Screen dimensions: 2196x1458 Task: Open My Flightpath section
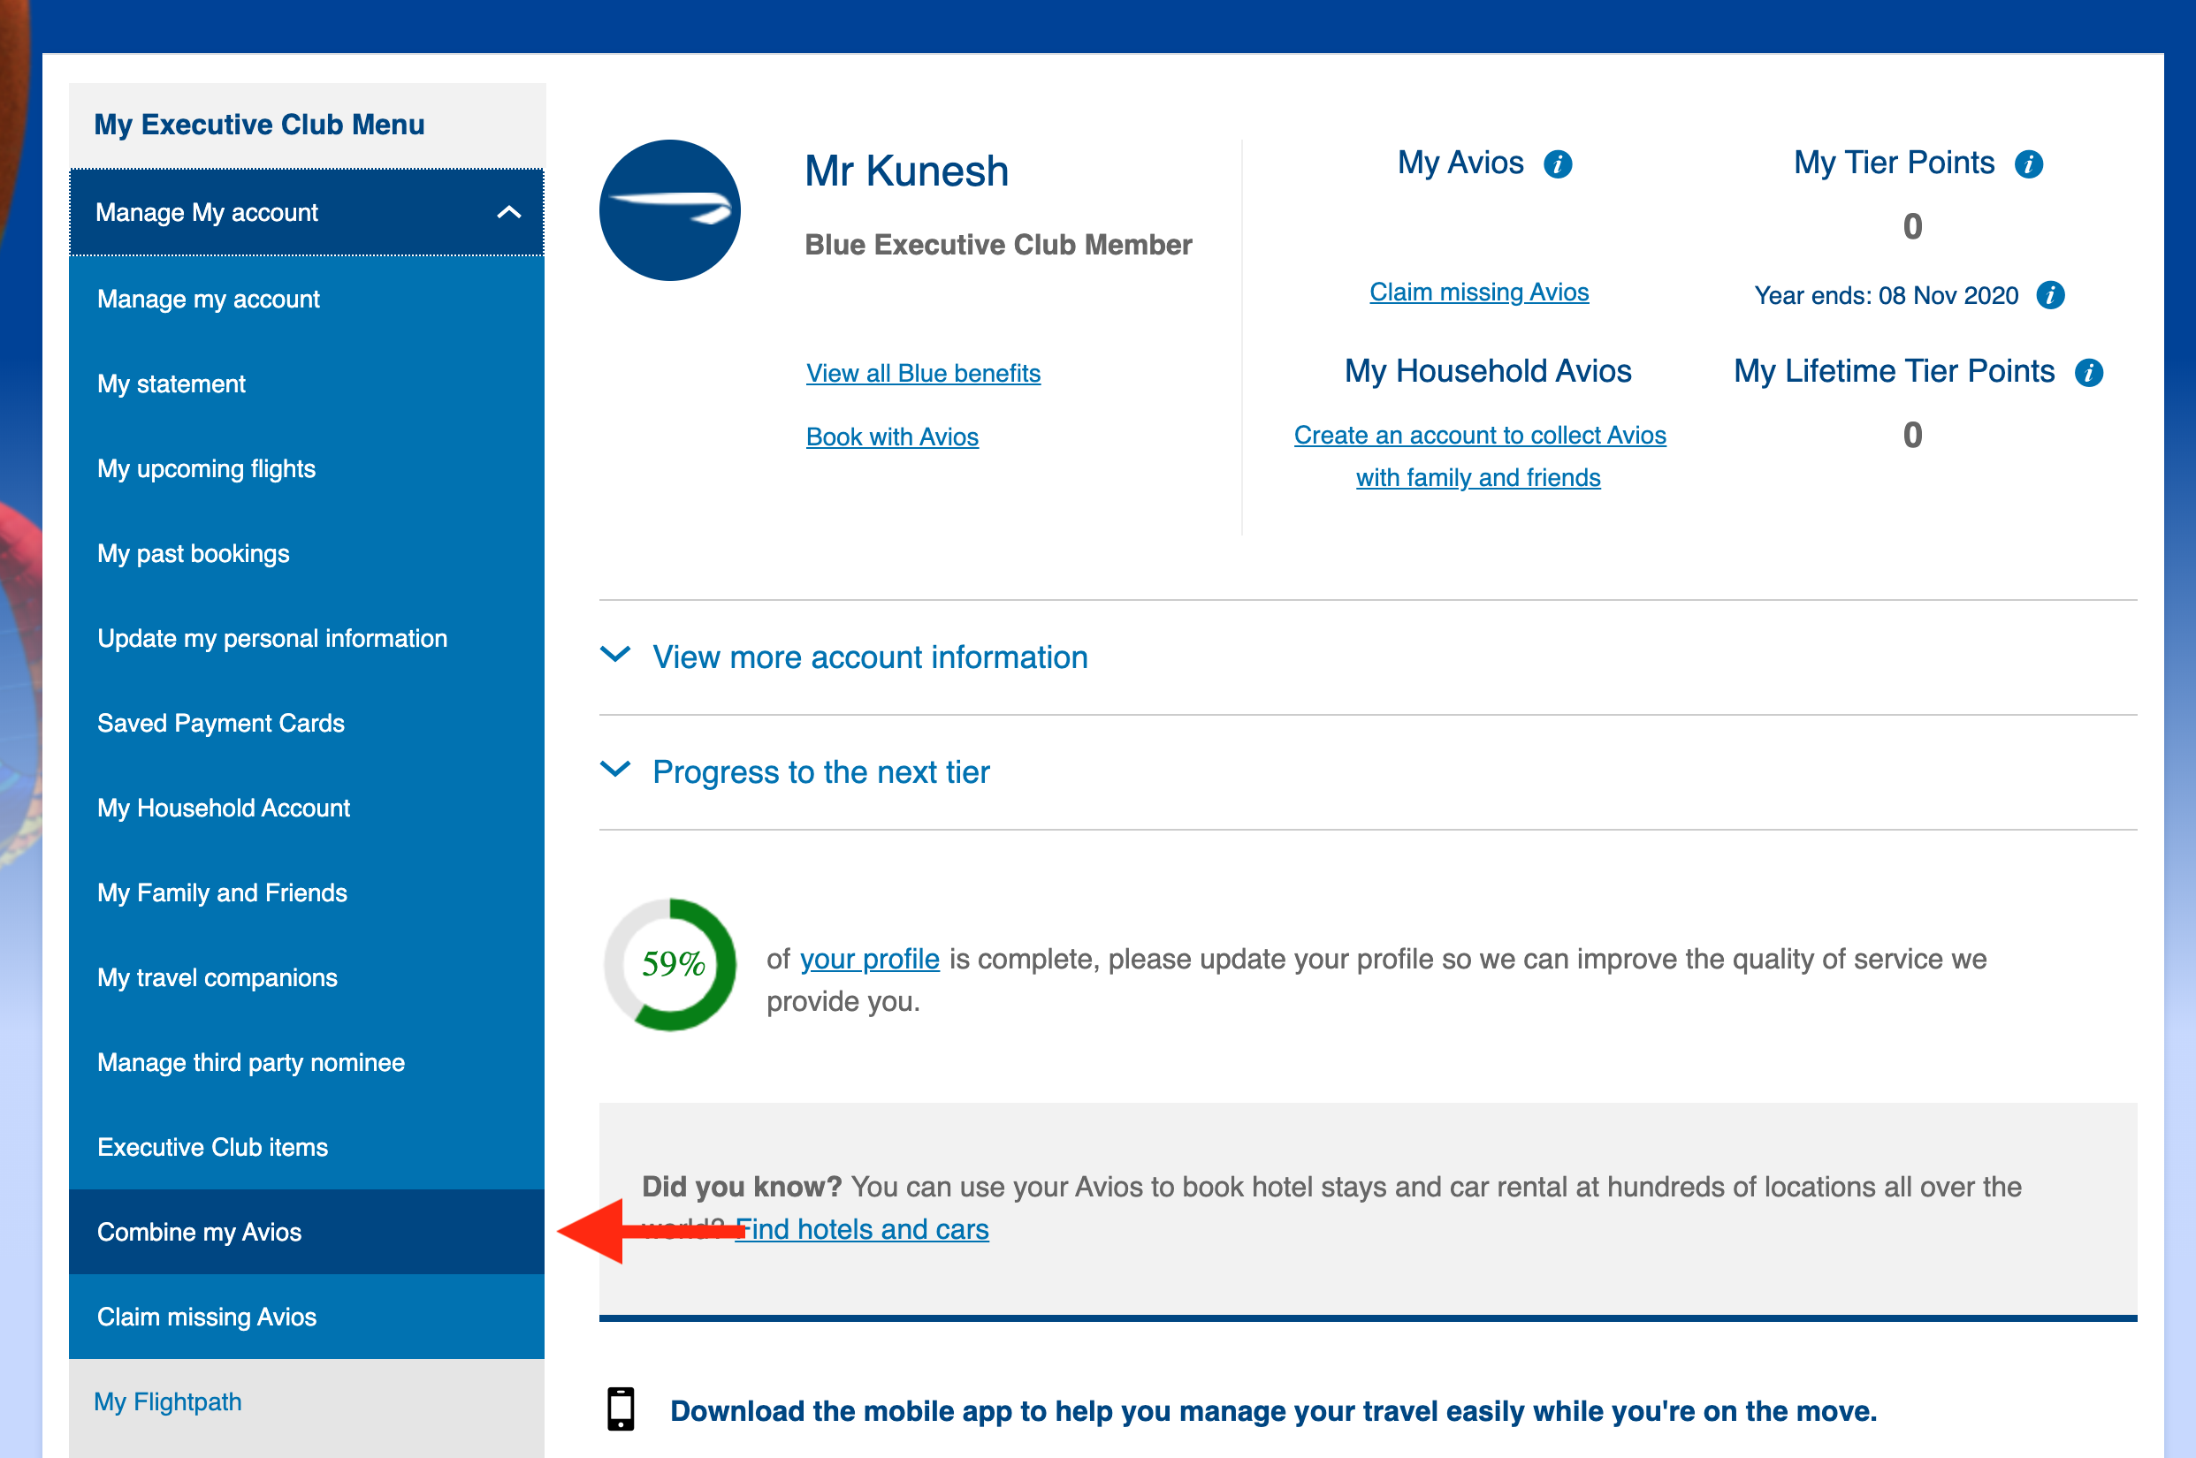[167, 1401]
